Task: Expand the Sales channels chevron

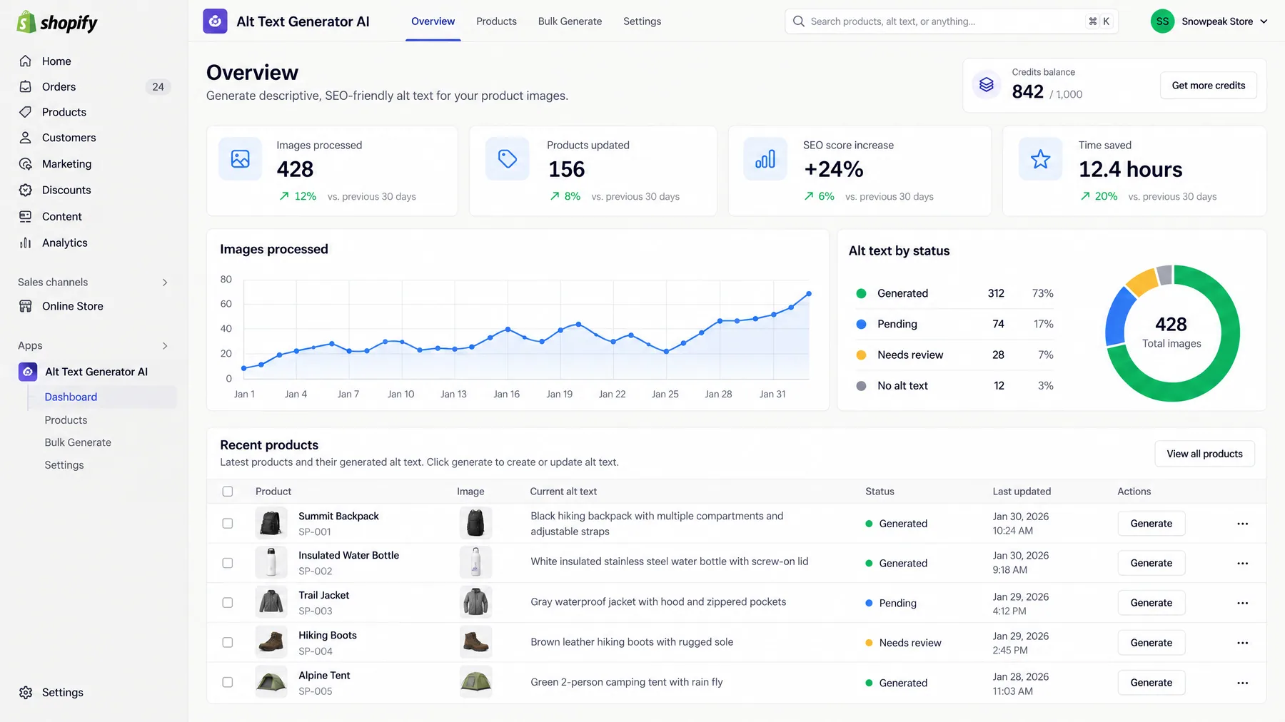Action: (x=165, y=283)
